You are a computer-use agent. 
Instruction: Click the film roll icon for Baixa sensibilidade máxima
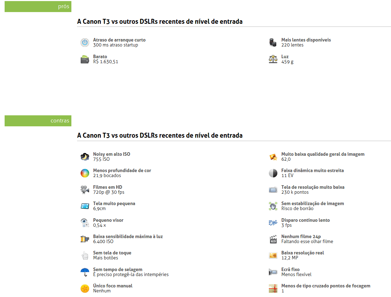85,239
